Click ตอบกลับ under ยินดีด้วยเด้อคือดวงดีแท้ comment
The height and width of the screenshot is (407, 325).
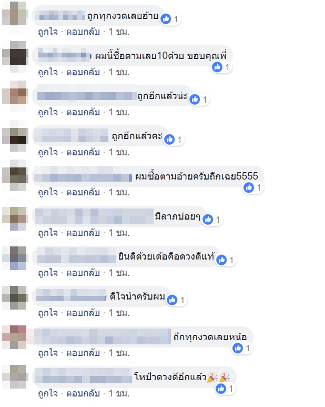[x=83, y=273]
